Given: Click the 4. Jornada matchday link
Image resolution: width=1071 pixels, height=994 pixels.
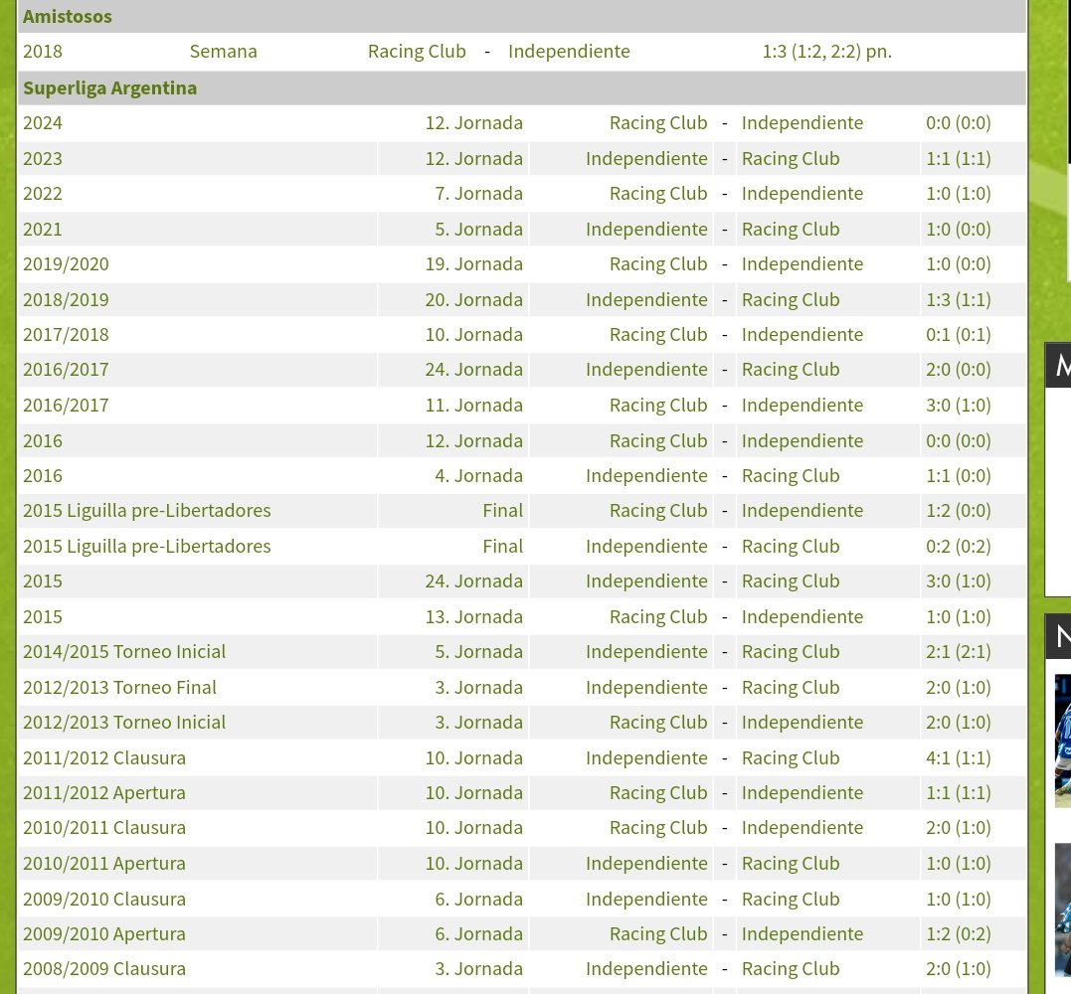Looking at the screenshot, I should [478, 475].
